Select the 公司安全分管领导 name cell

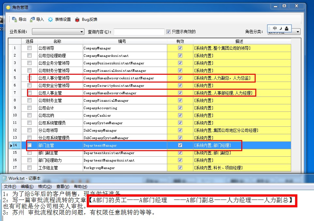pos(60,85)
